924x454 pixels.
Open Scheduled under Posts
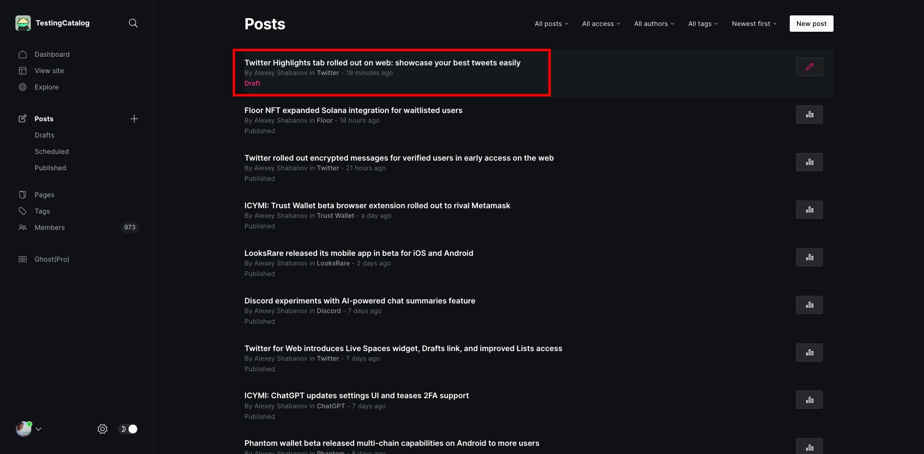[51, 151]
